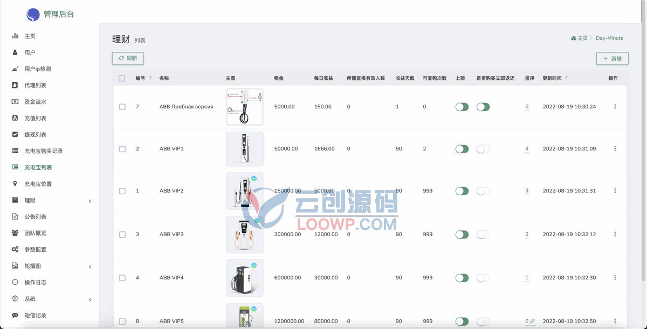
Task: Open the actions menu for ABB Пробная версия
Action: pyautogui.click(x=615, y=107)
